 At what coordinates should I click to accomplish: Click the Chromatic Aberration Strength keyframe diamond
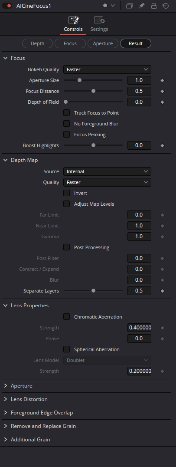(162, 328)
